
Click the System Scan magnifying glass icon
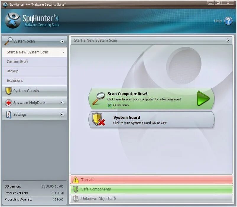click(9, 41)
